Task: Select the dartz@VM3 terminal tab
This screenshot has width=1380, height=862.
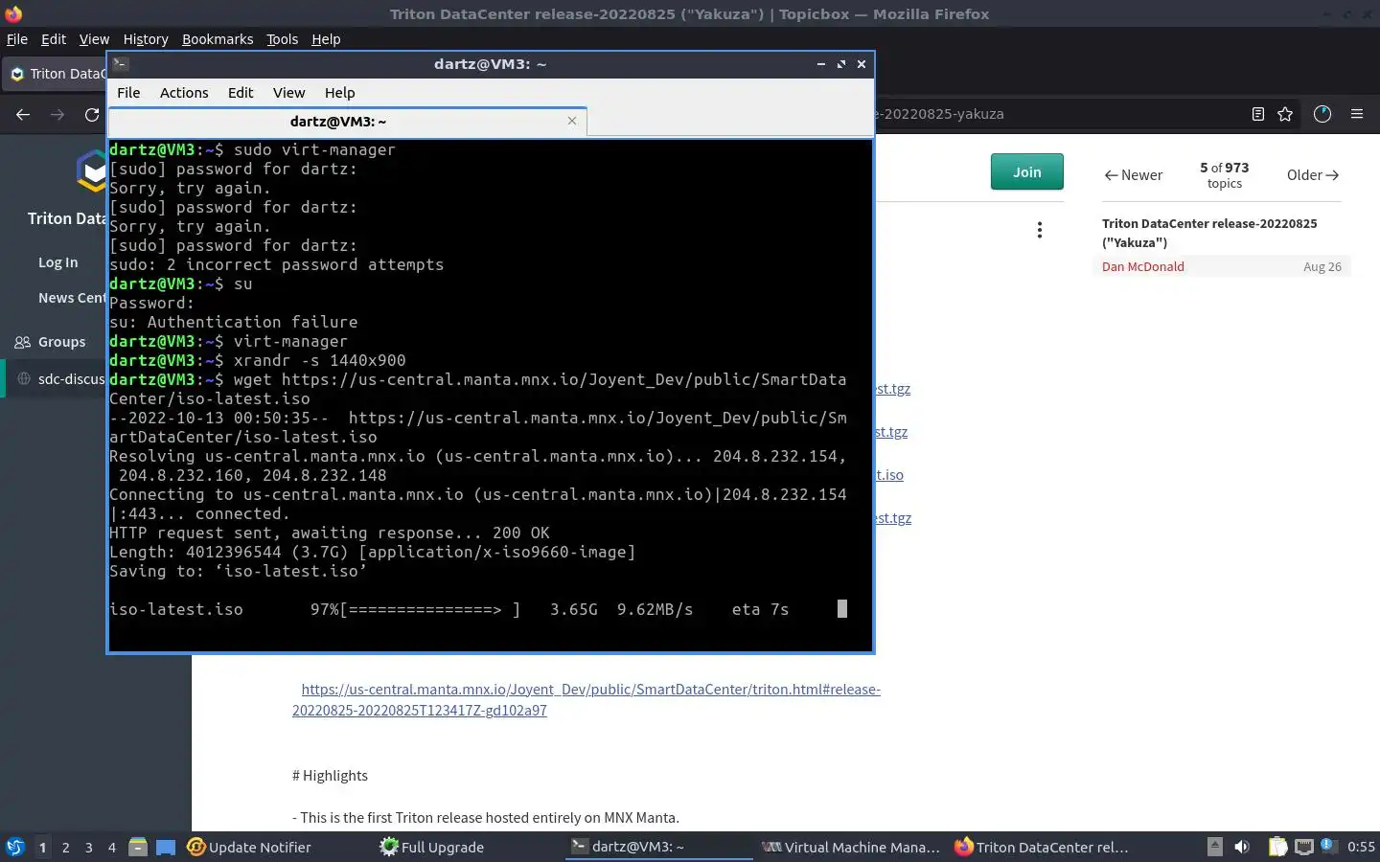Action: tap(347, 122)
